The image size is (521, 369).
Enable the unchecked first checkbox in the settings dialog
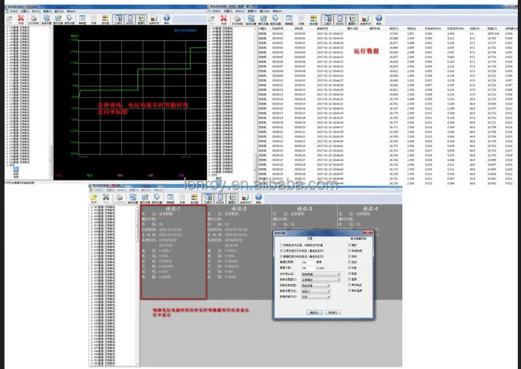point(280,245)
